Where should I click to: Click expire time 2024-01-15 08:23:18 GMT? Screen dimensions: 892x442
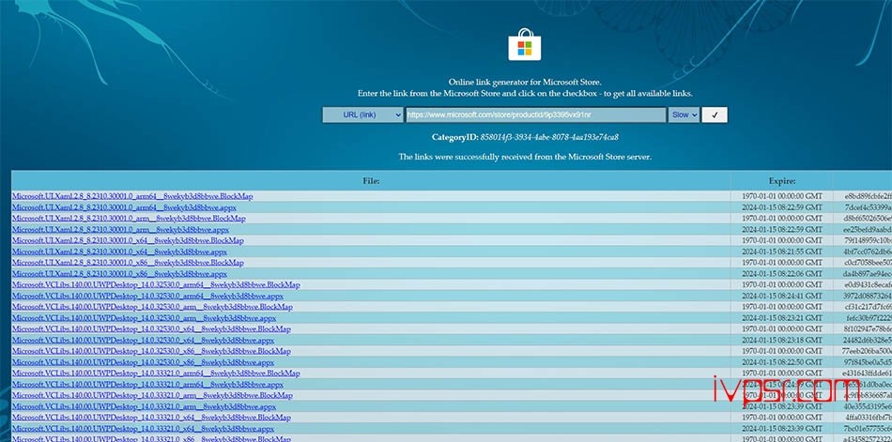tap(782, 341)
